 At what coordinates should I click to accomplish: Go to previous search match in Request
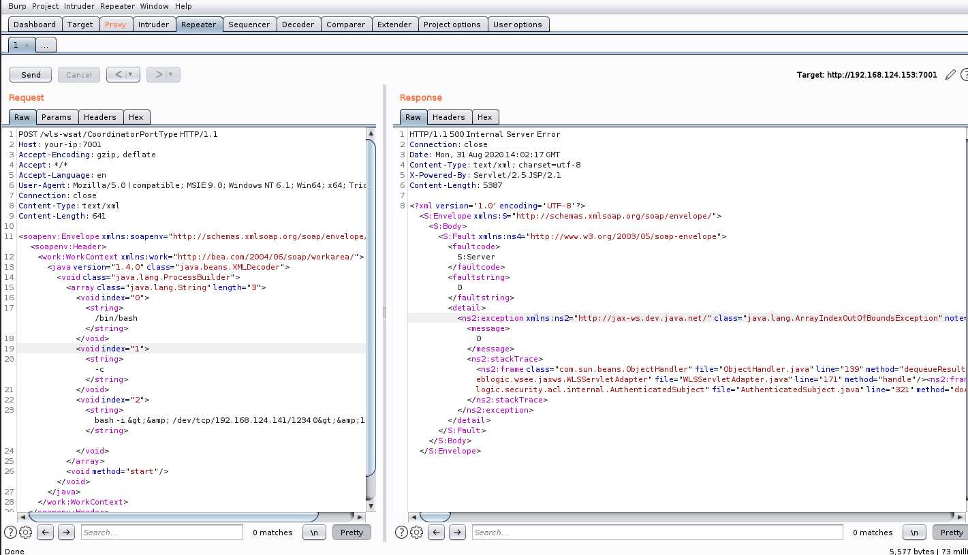coord(46,533)
